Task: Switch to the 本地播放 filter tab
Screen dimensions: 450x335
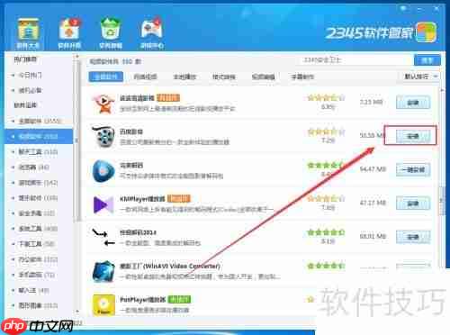Action: (x=184, y=77)
